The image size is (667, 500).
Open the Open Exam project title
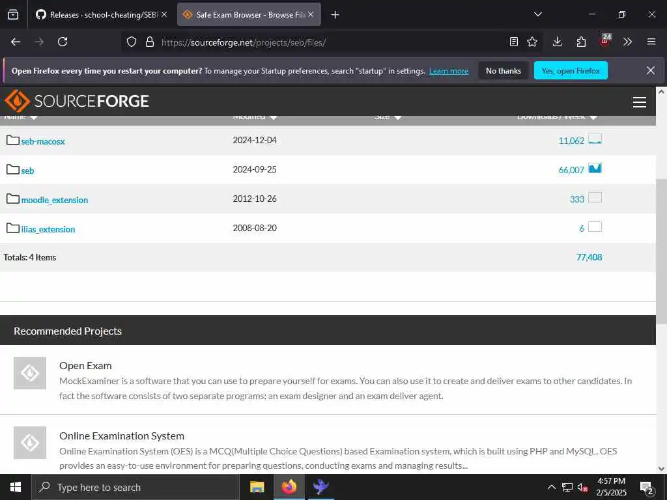(85, 366)
